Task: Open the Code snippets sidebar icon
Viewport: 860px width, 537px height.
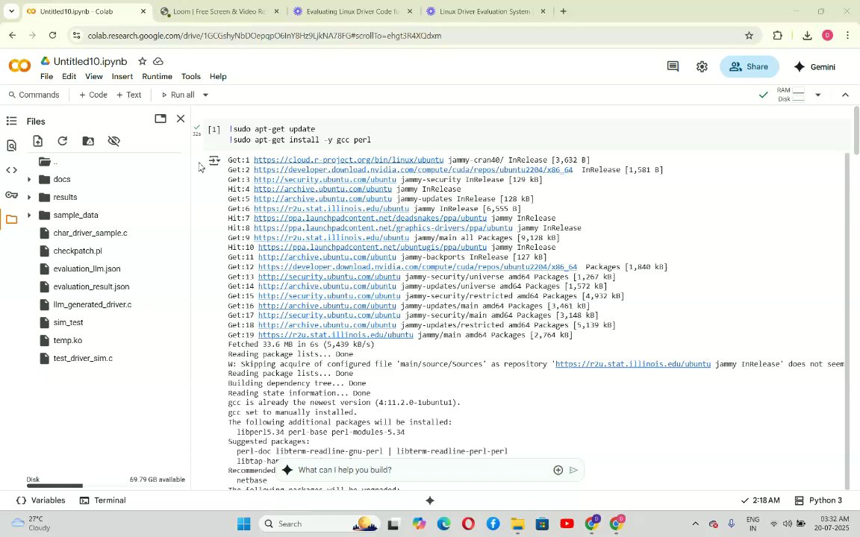Action: [11, 170]
